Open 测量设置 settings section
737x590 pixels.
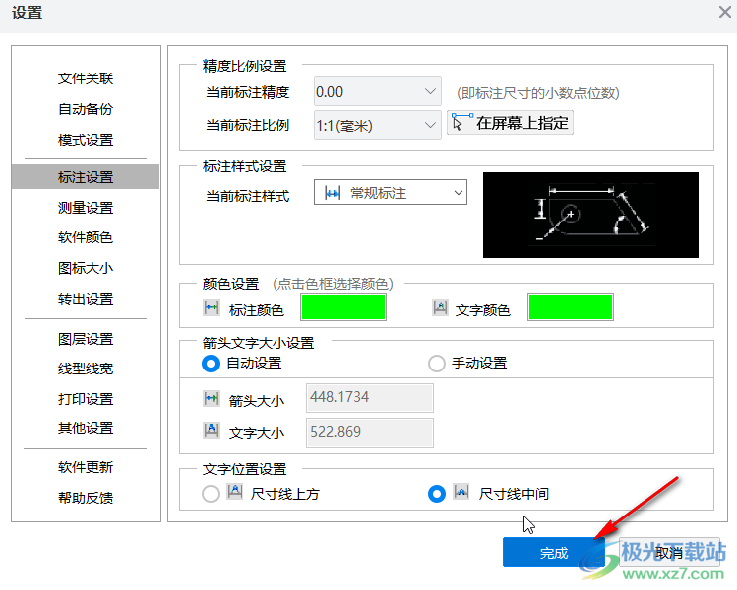click(86, 207)
